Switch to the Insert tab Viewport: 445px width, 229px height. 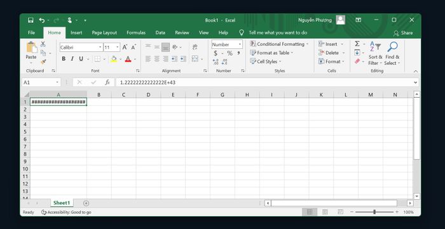(76, 33)
